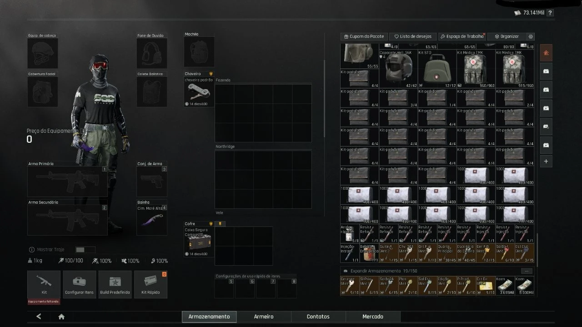The height and width of the screenshot is (327, 582).
Task: Open Lista de desejos
Action: (413, 36)
